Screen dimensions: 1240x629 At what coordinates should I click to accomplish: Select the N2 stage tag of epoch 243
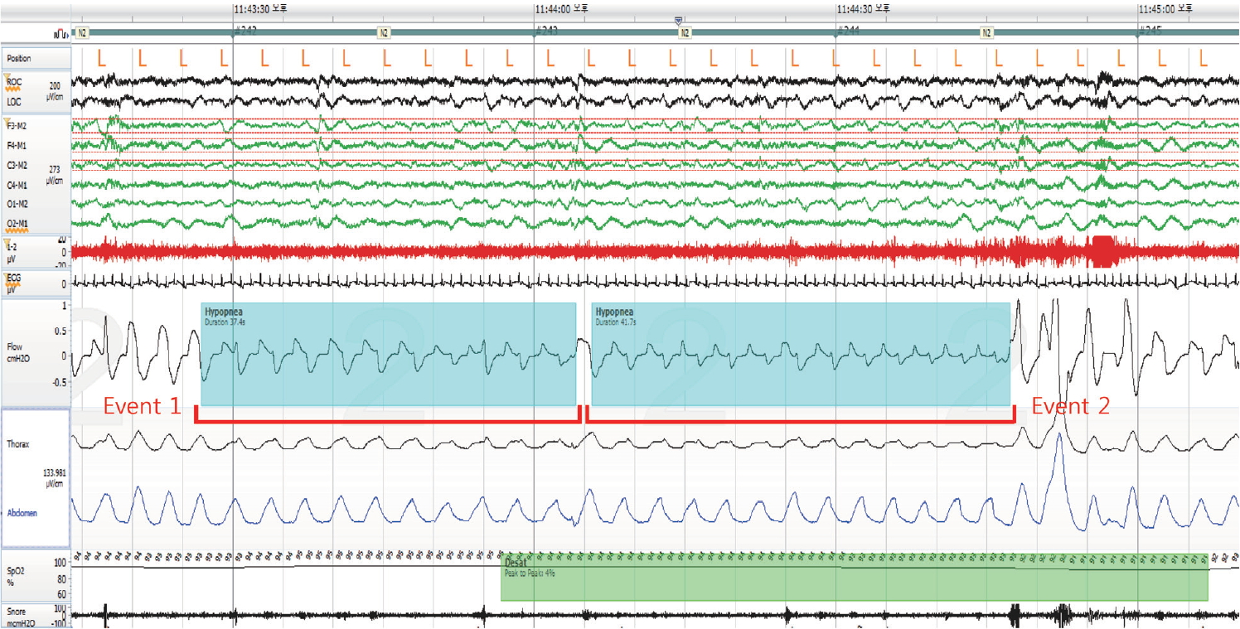[684, 33]
